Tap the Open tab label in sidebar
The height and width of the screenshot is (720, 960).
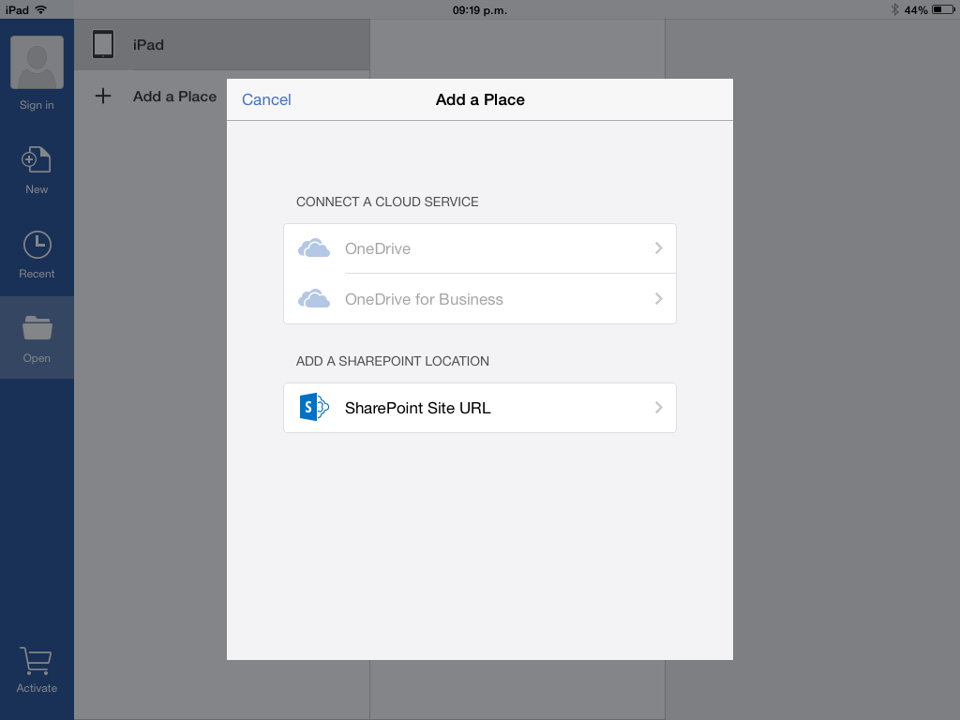pos(37,358)
